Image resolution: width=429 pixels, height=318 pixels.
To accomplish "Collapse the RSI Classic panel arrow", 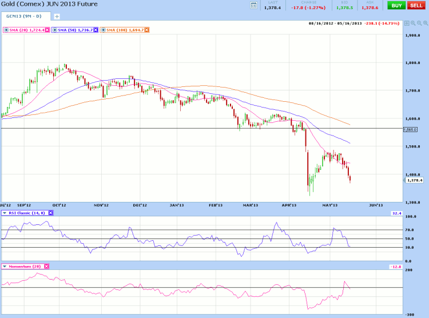I will 4,213.
